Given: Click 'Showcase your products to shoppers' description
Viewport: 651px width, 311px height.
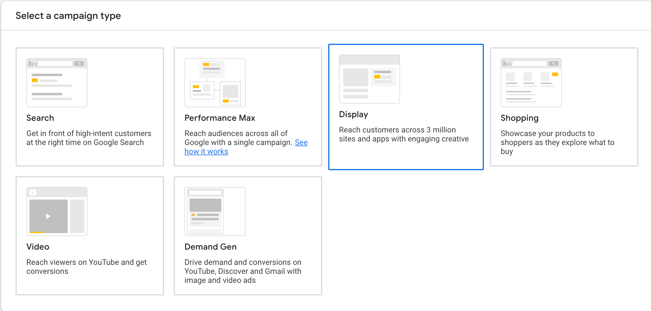Looking at the screenshot, I should (558, 142).
